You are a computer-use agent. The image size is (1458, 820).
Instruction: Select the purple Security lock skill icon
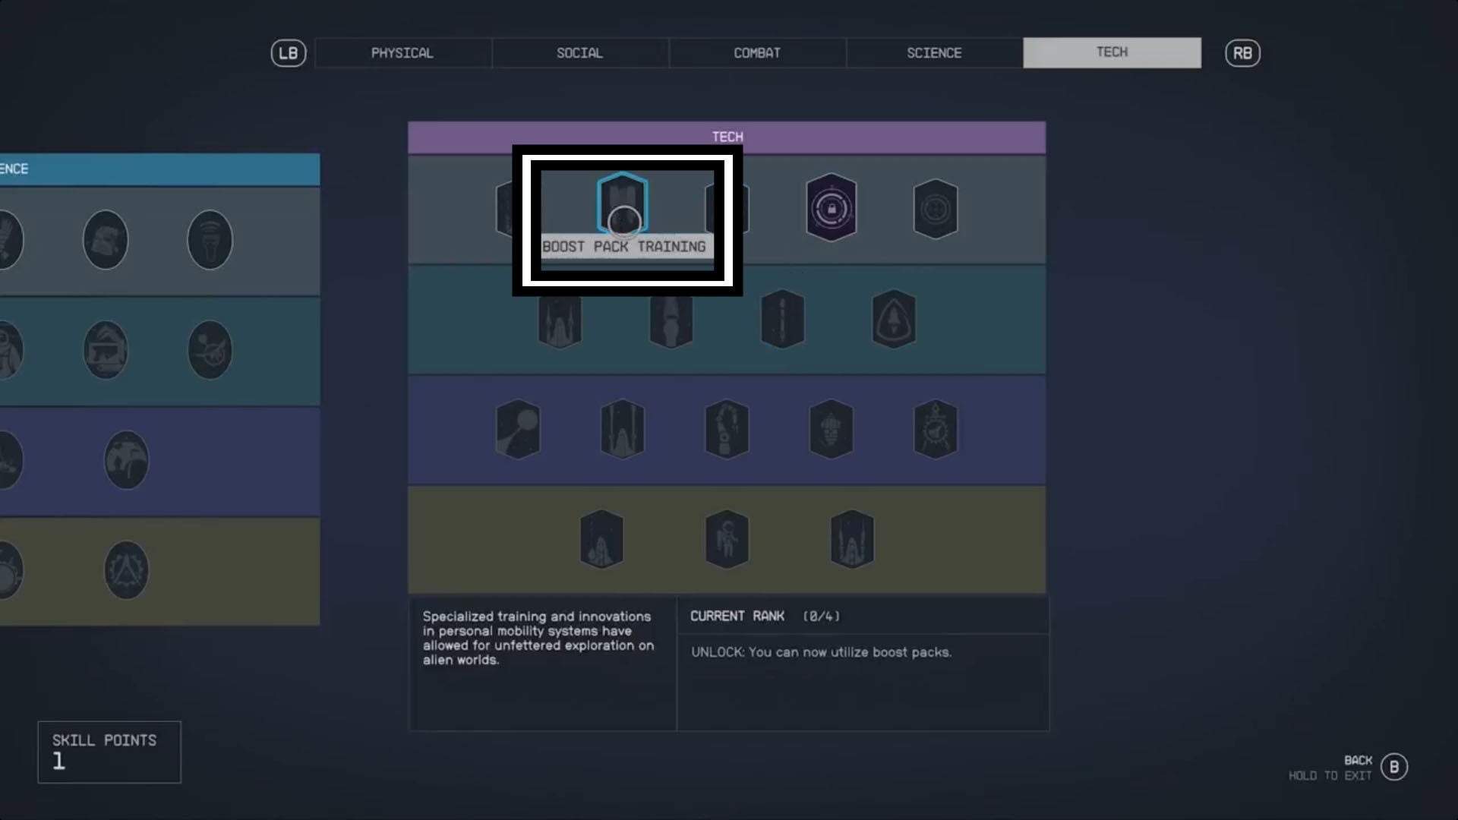[x=831, y=210]
